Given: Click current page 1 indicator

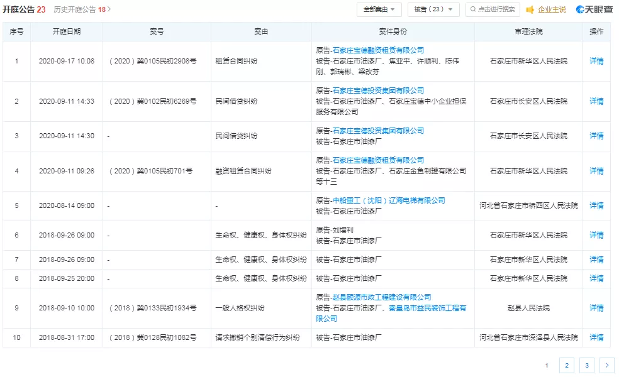Looking at the screenshot, I should (547, 365).
